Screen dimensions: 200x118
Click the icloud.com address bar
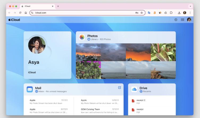(x=87, y=13)
